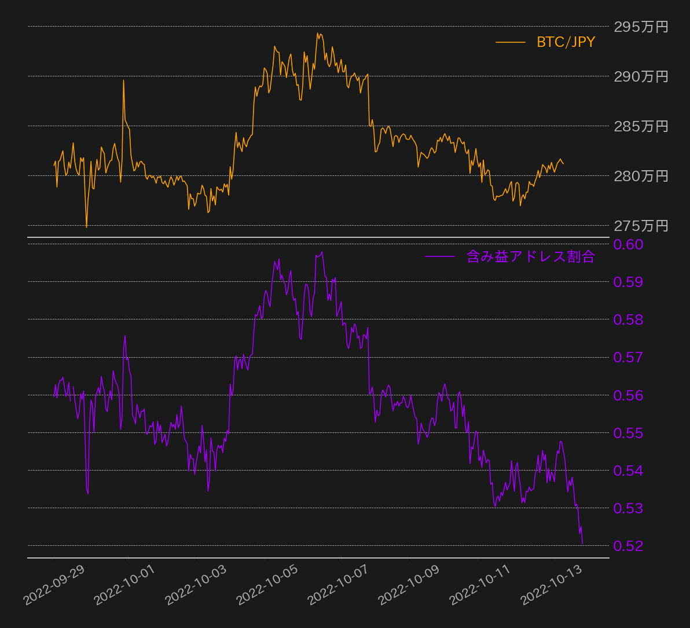
Task: Click the 2022-10-05 date label
Action: [x=267, y=586]
